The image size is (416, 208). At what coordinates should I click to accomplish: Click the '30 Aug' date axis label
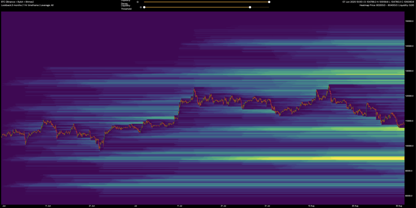[399, 206]
